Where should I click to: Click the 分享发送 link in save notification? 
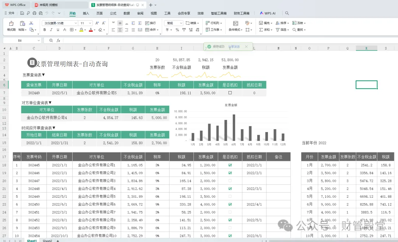click(234, 47)
